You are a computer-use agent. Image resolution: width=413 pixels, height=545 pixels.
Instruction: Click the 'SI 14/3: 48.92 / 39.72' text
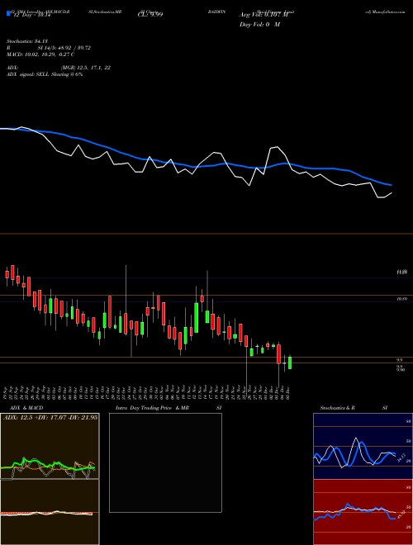pyautogui.click(x=64, y=48)
